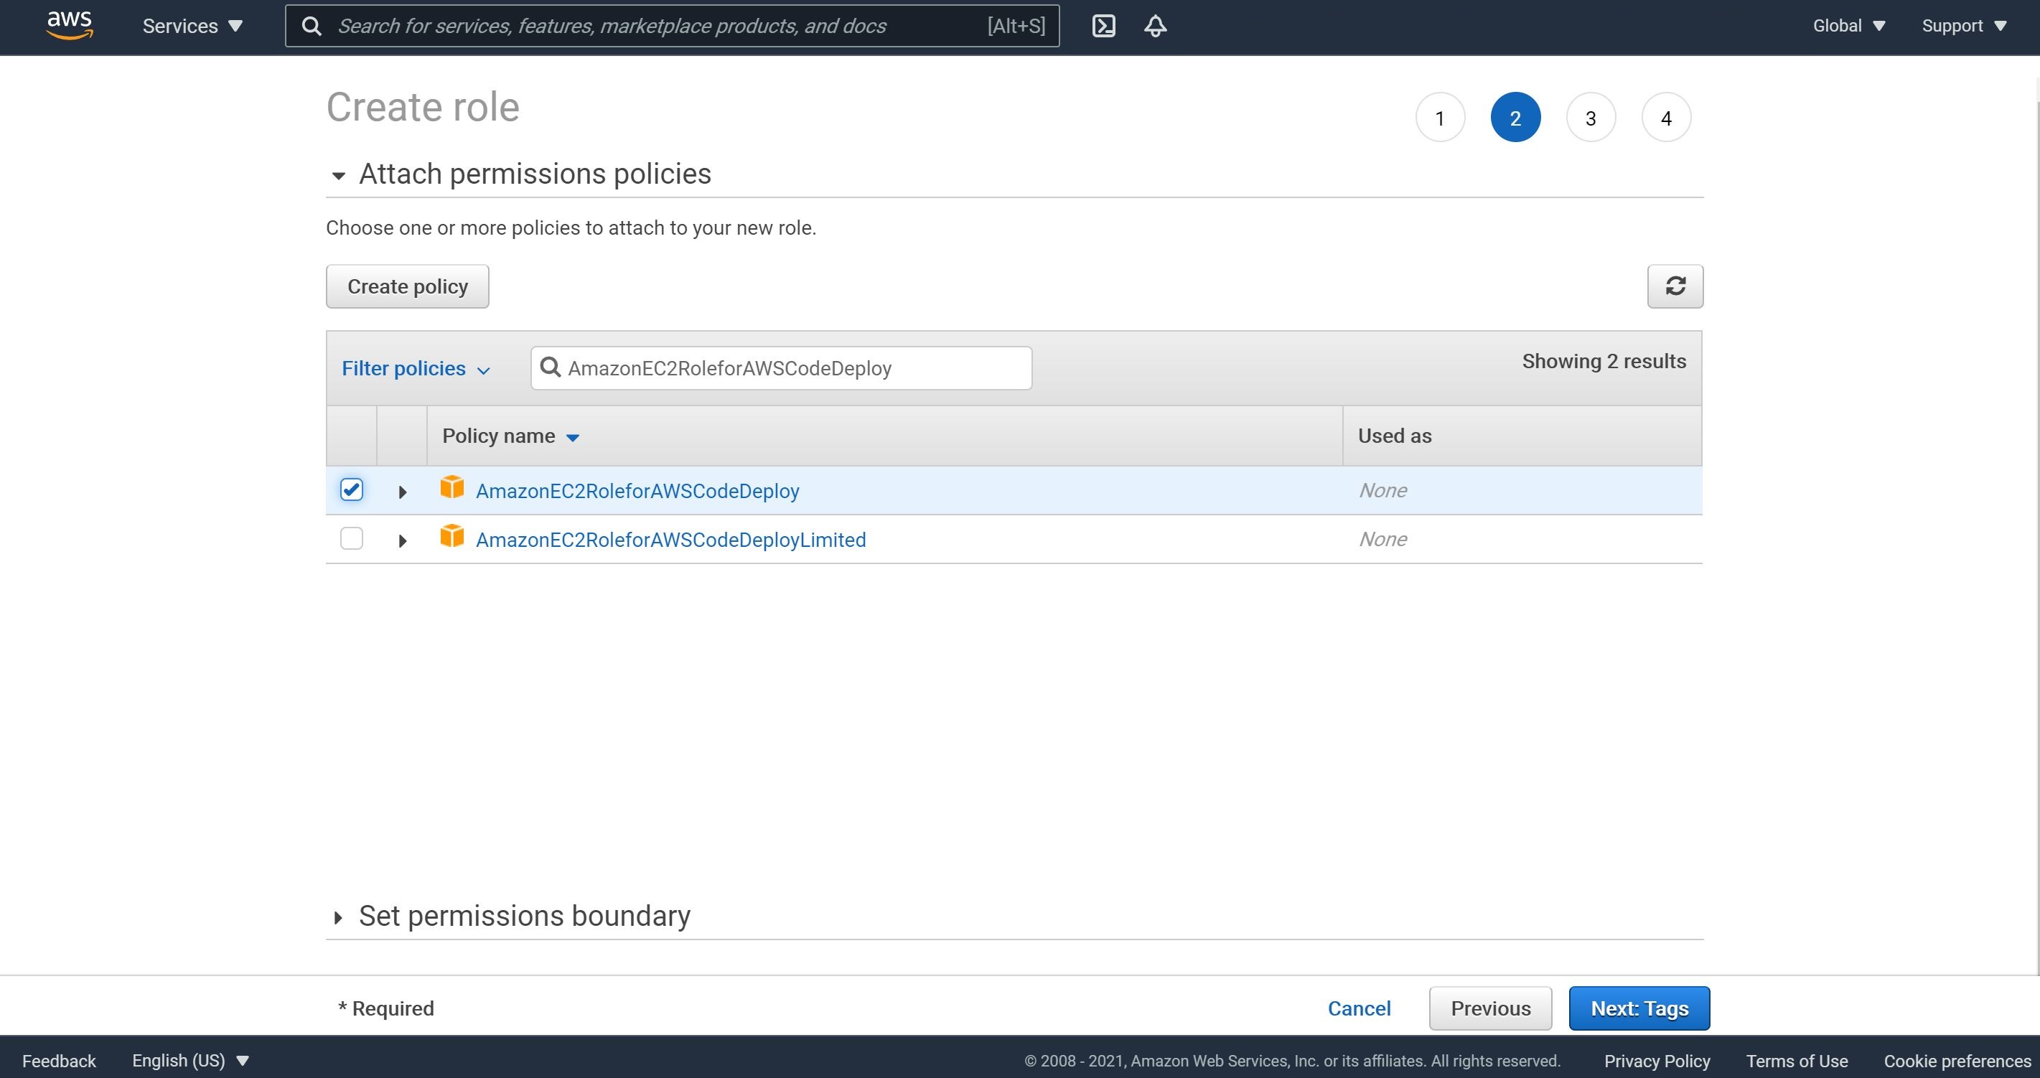The image size is (2040, 1078).
Task: Click the policy filter search field
Action: pyautogui.click(x=781, y=367)
